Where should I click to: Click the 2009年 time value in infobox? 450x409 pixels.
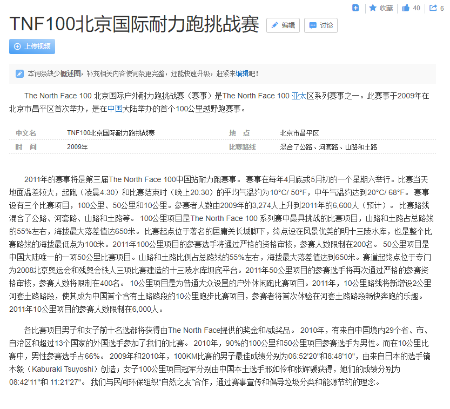click(77, 147)
